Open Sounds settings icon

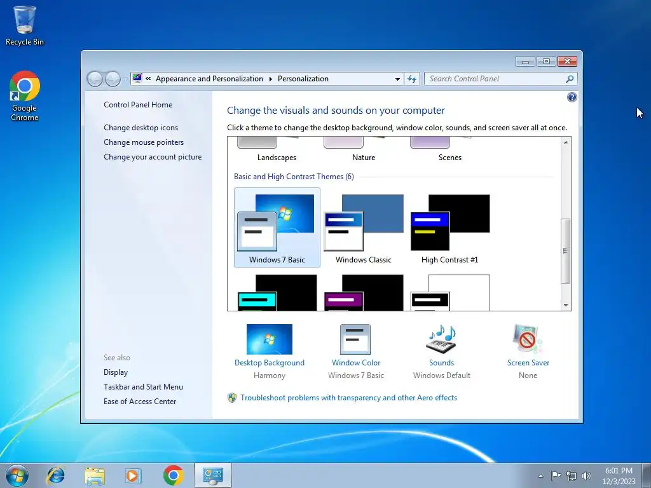[441, 339]
